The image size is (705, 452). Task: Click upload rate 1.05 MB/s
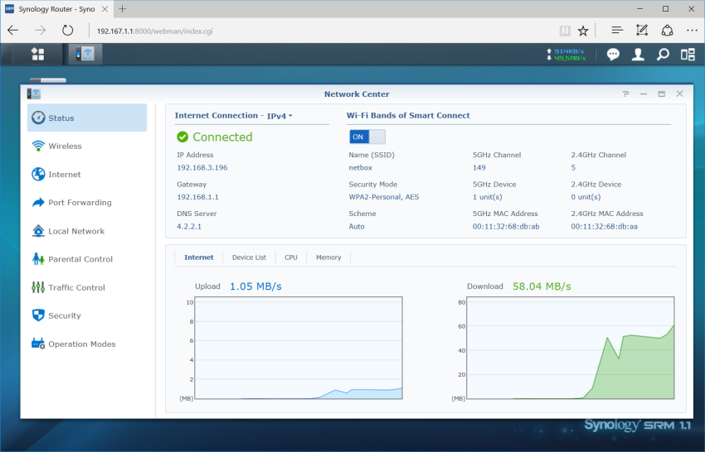point(255,286)
